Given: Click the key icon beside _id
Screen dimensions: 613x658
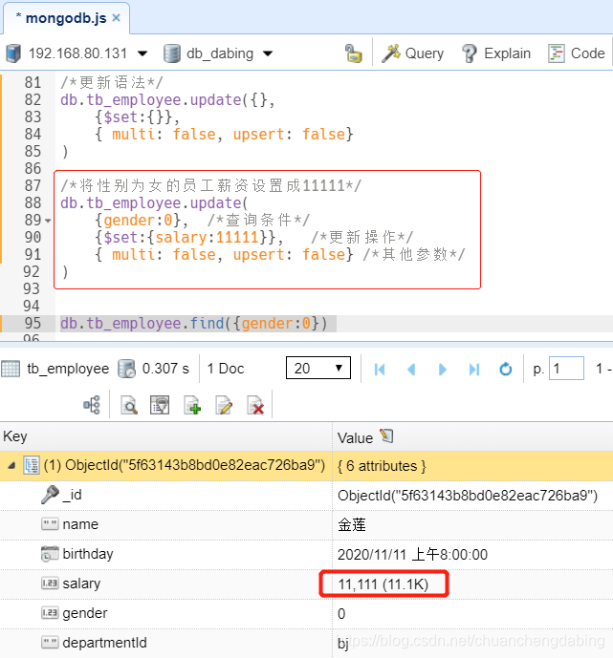Looking at the screenshot, I should (50, 495).
